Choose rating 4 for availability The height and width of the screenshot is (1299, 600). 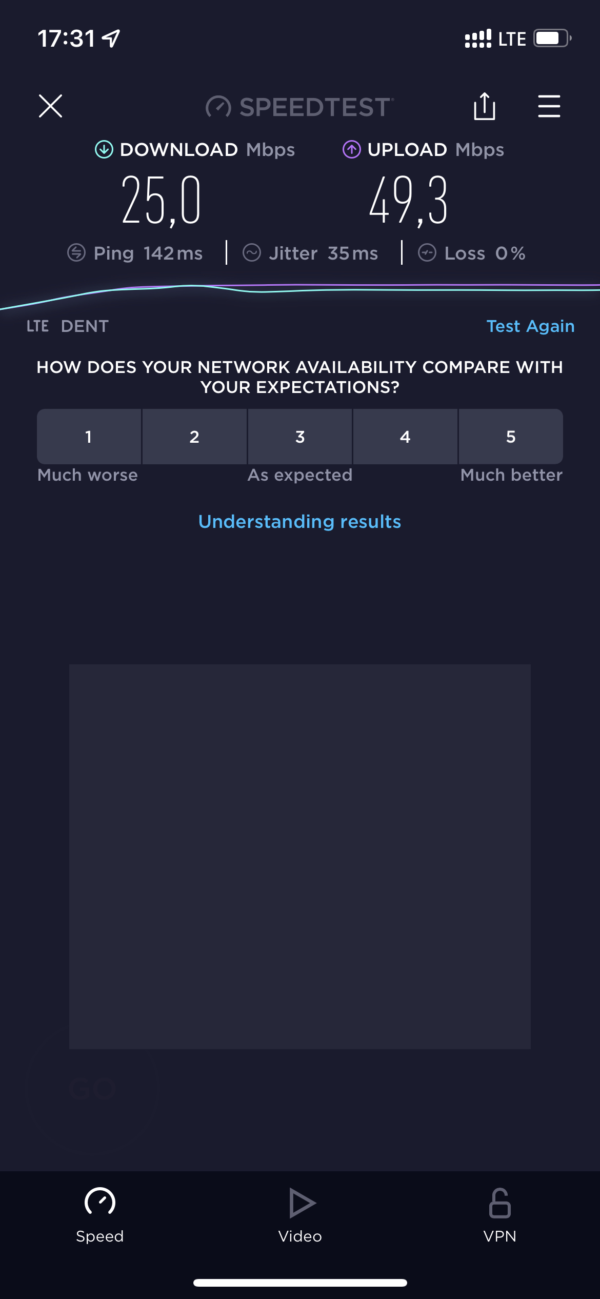(x=405, y=437)
